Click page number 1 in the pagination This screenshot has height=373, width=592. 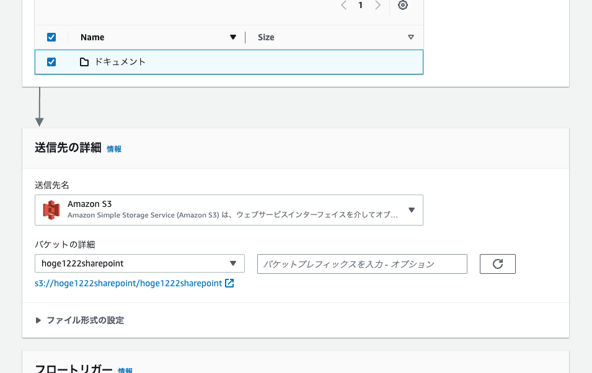360,5
